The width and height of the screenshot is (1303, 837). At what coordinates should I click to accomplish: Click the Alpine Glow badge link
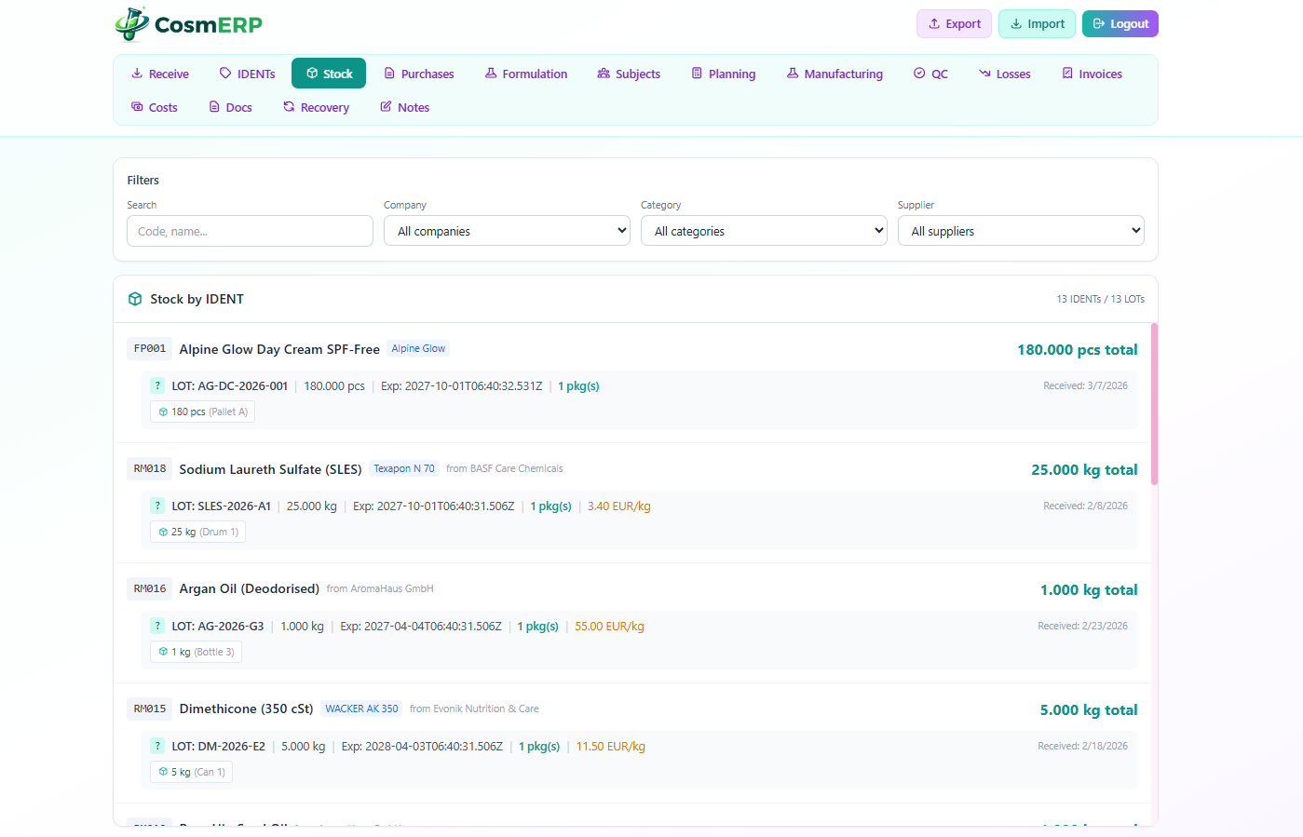(x=418, y=348)
